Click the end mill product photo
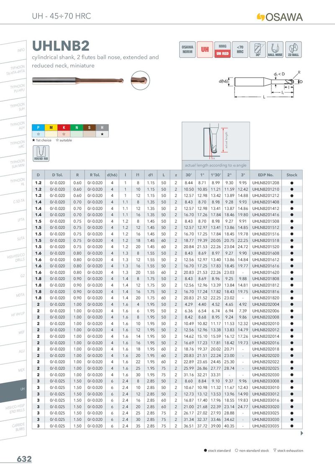This screenshot has width=335, height=475. tap(78, 81)
